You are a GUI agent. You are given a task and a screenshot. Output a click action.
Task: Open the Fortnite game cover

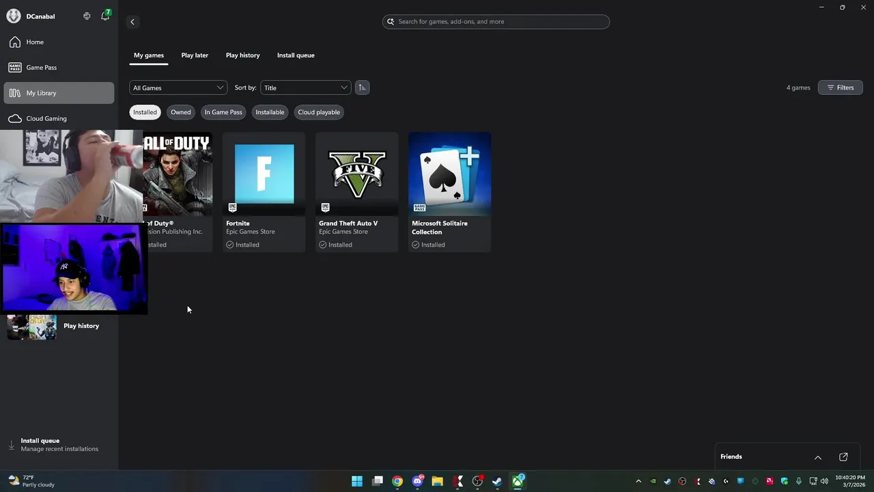(x=264, y=174)
